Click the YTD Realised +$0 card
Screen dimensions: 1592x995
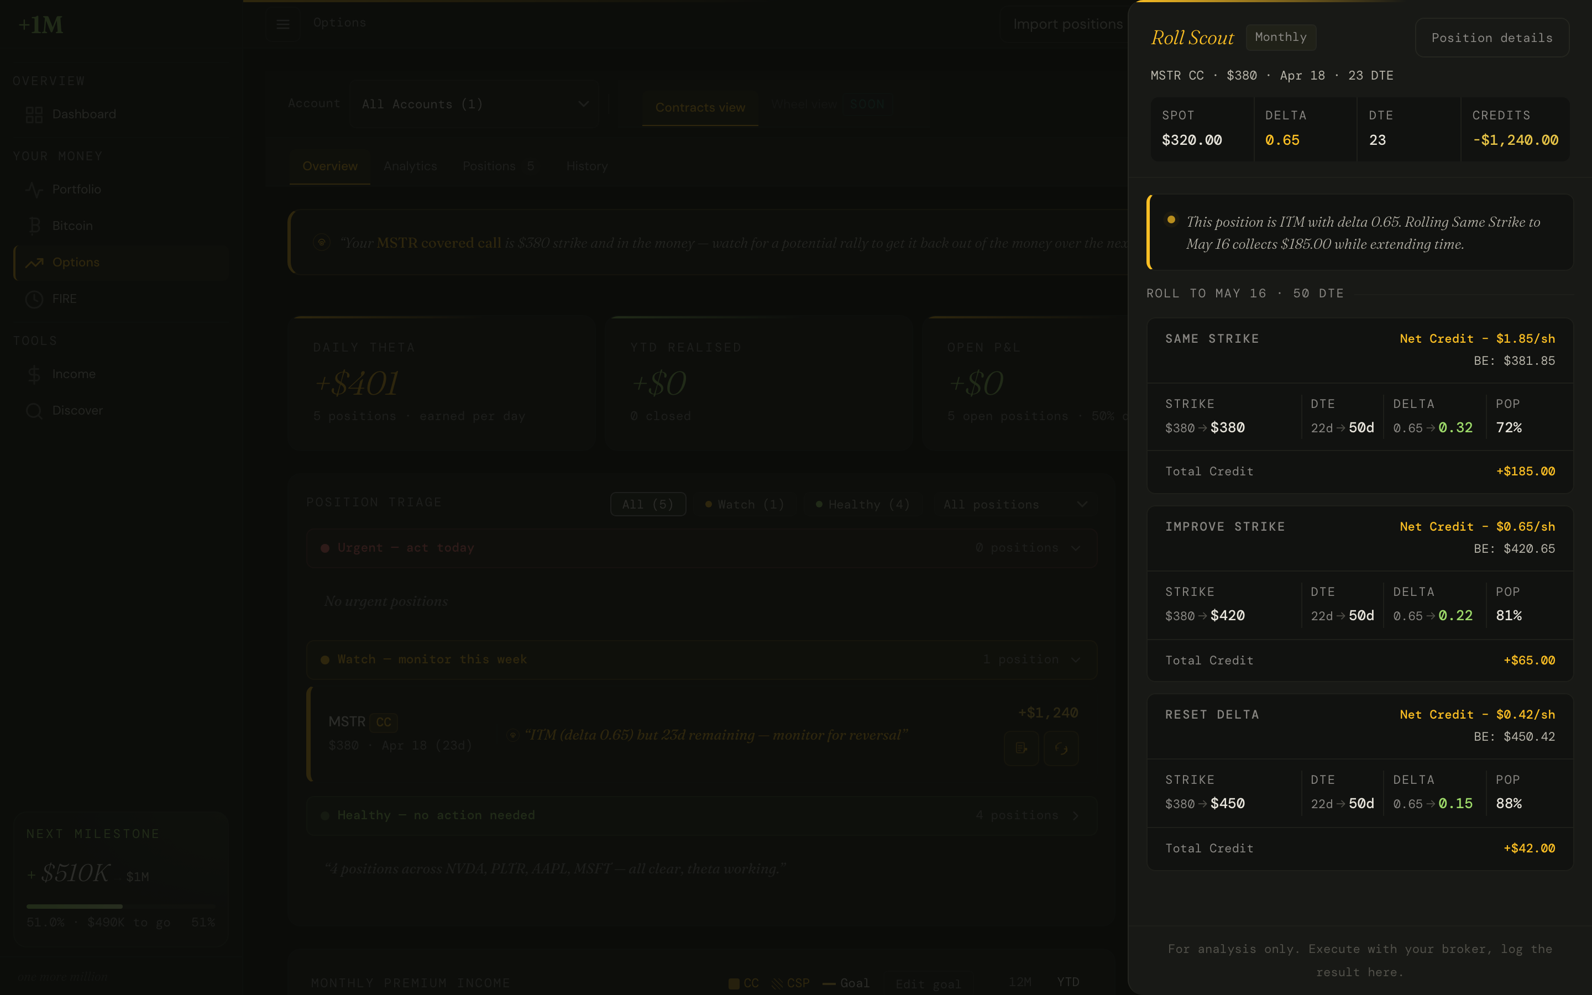click(758, 383)
